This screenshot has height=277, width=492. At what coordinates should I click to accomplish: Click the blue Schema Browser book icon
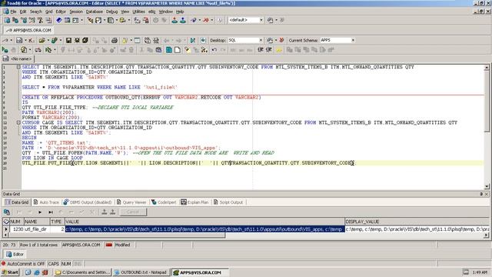tap(58, 20)
